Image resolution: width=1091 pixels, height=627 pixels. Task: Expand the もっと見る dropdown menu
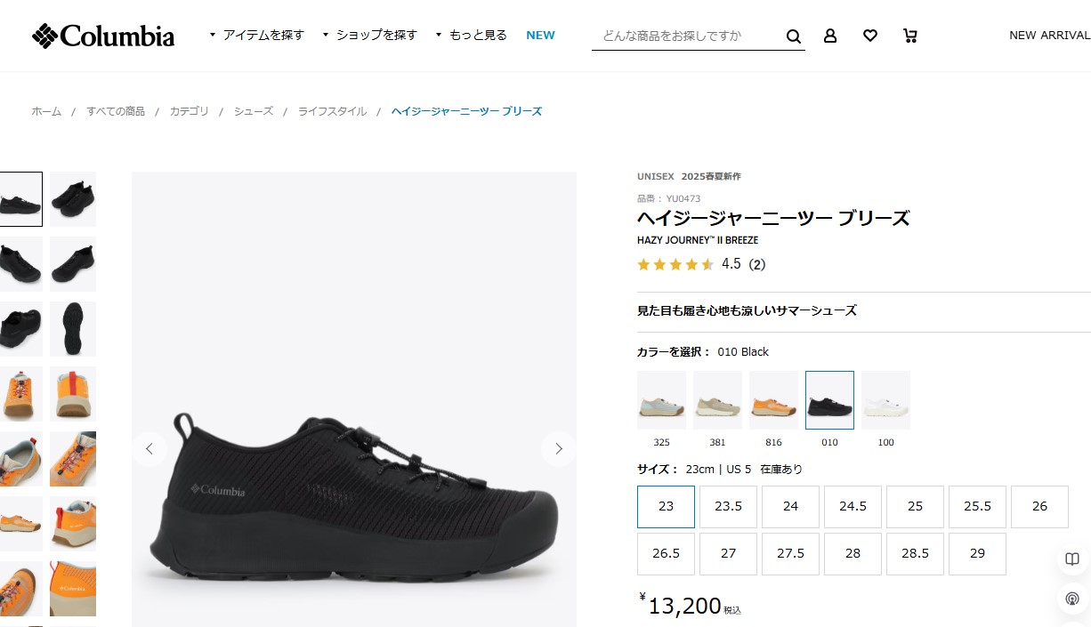471,36
